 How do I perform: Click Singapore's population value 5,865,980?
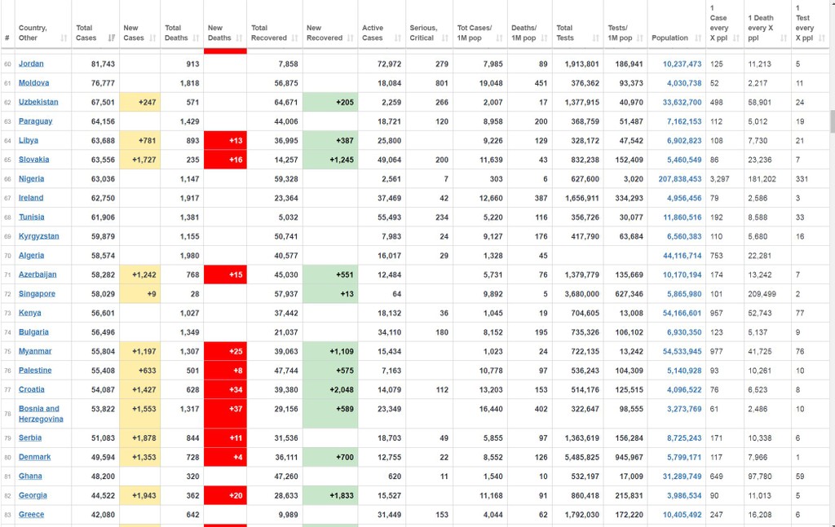(684, 293)
